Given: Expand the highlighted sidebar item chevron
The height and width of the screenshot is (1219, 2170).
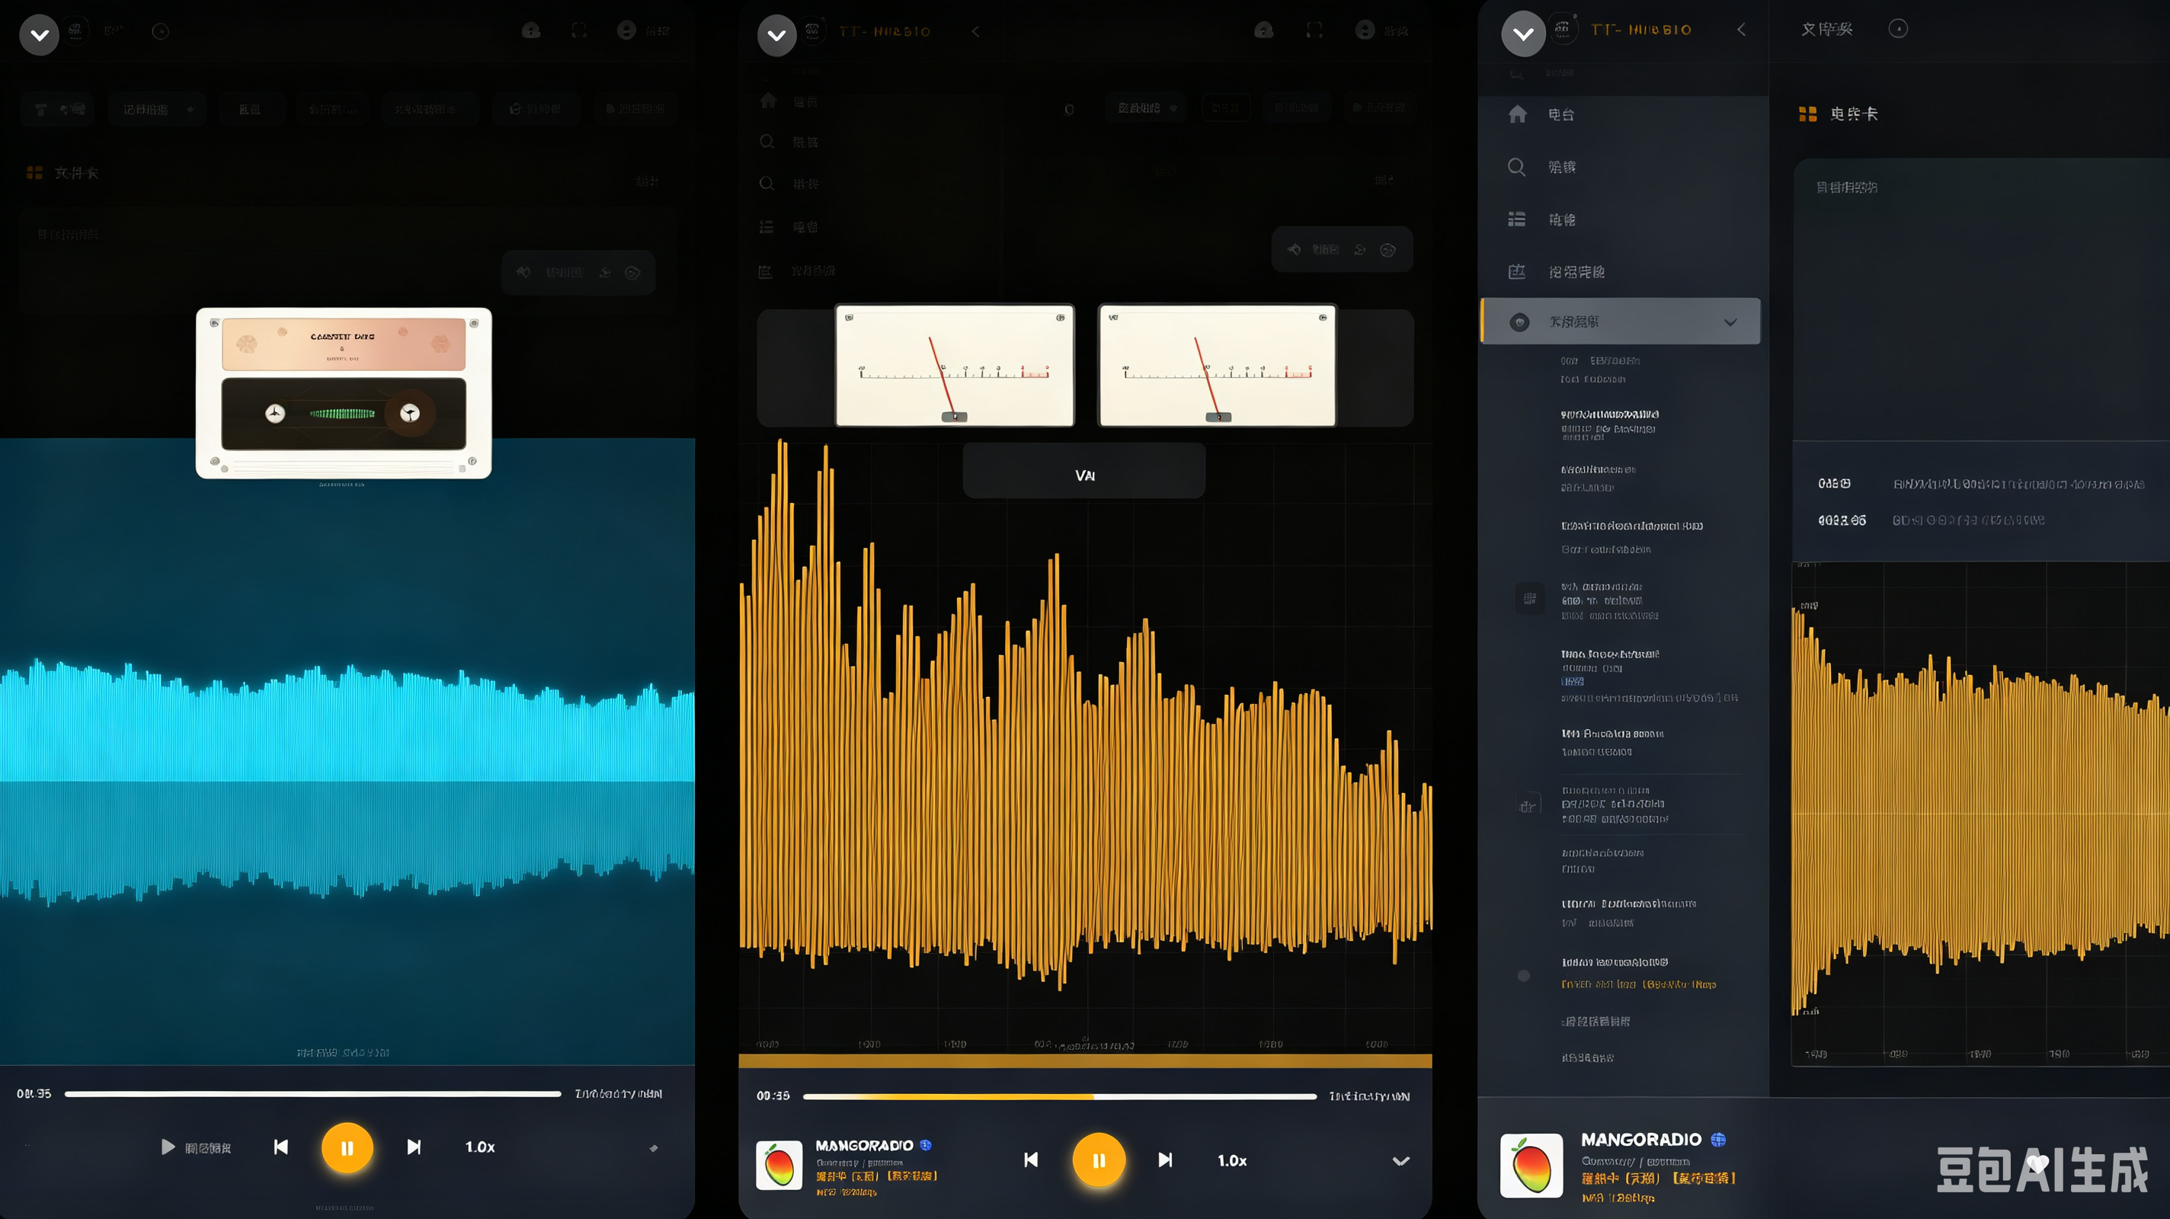Looking at the screenshot, I should [x=1730, y=322].
